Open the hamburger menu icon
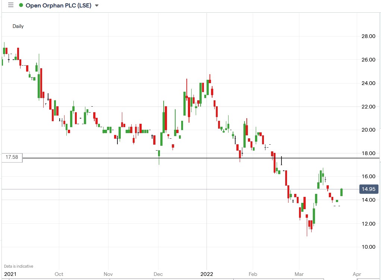Viewport: 381px width, 280px height. point(11,5)
